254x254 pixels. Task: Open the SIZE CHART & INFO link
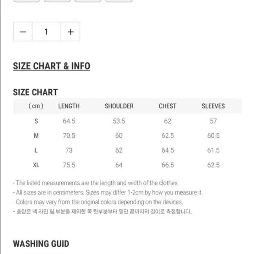pyautogui.click(x=52, y=66)
